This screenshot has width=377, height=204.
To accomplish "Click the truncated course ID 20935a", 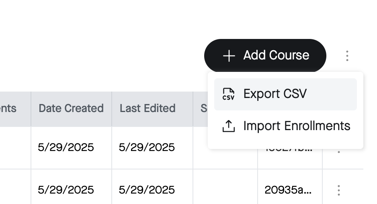I will click(x=288, y=190).
